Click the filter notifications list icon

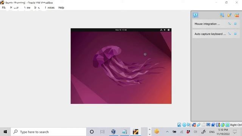pos(222,15)
